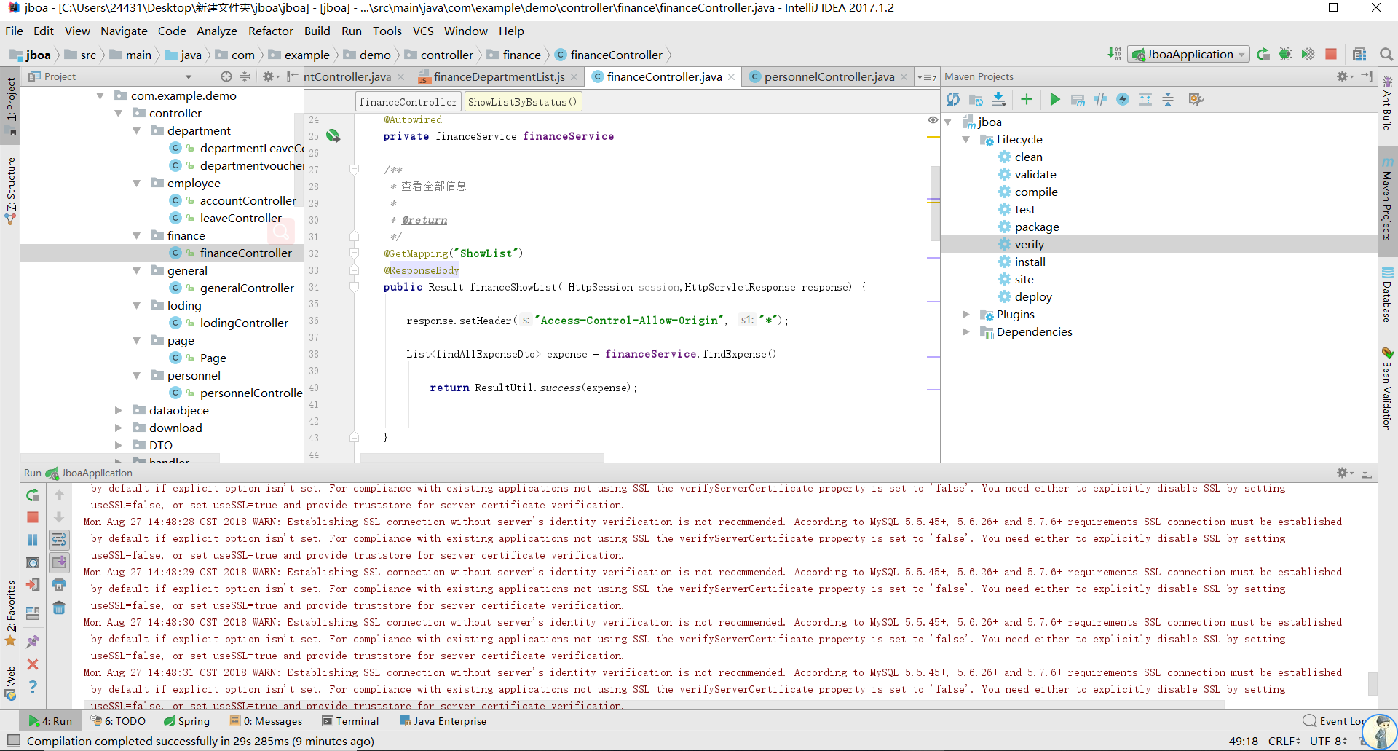Viewport: 1398px width, 751px height.
Task: Open the VCS menu
Action: tap(423, 31)
